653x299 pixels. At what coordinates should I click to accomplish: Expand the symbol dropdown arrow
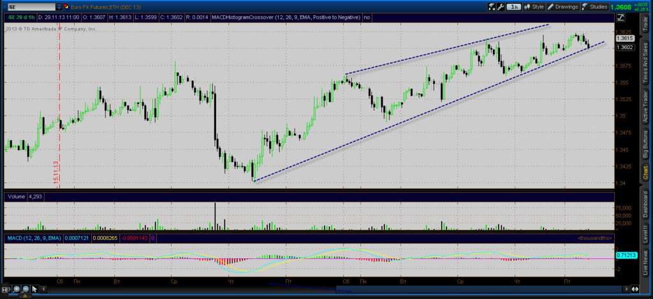coord(59,6)
